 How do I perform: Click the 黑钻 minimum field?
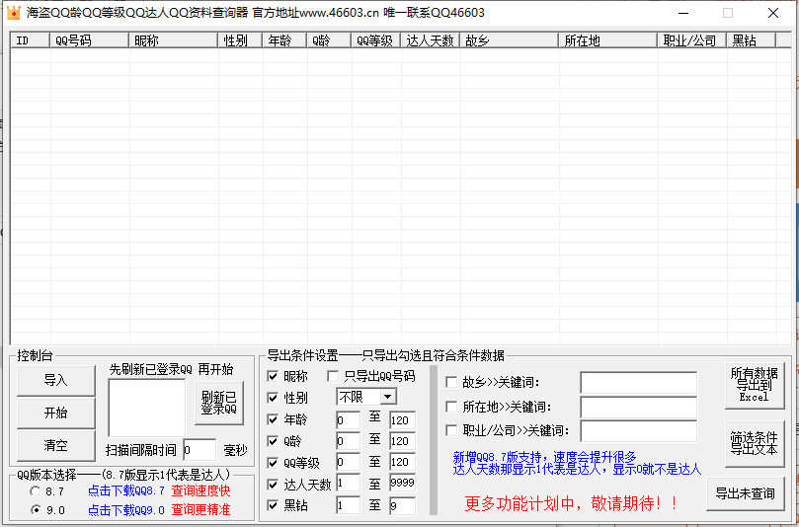coord(348,505)
